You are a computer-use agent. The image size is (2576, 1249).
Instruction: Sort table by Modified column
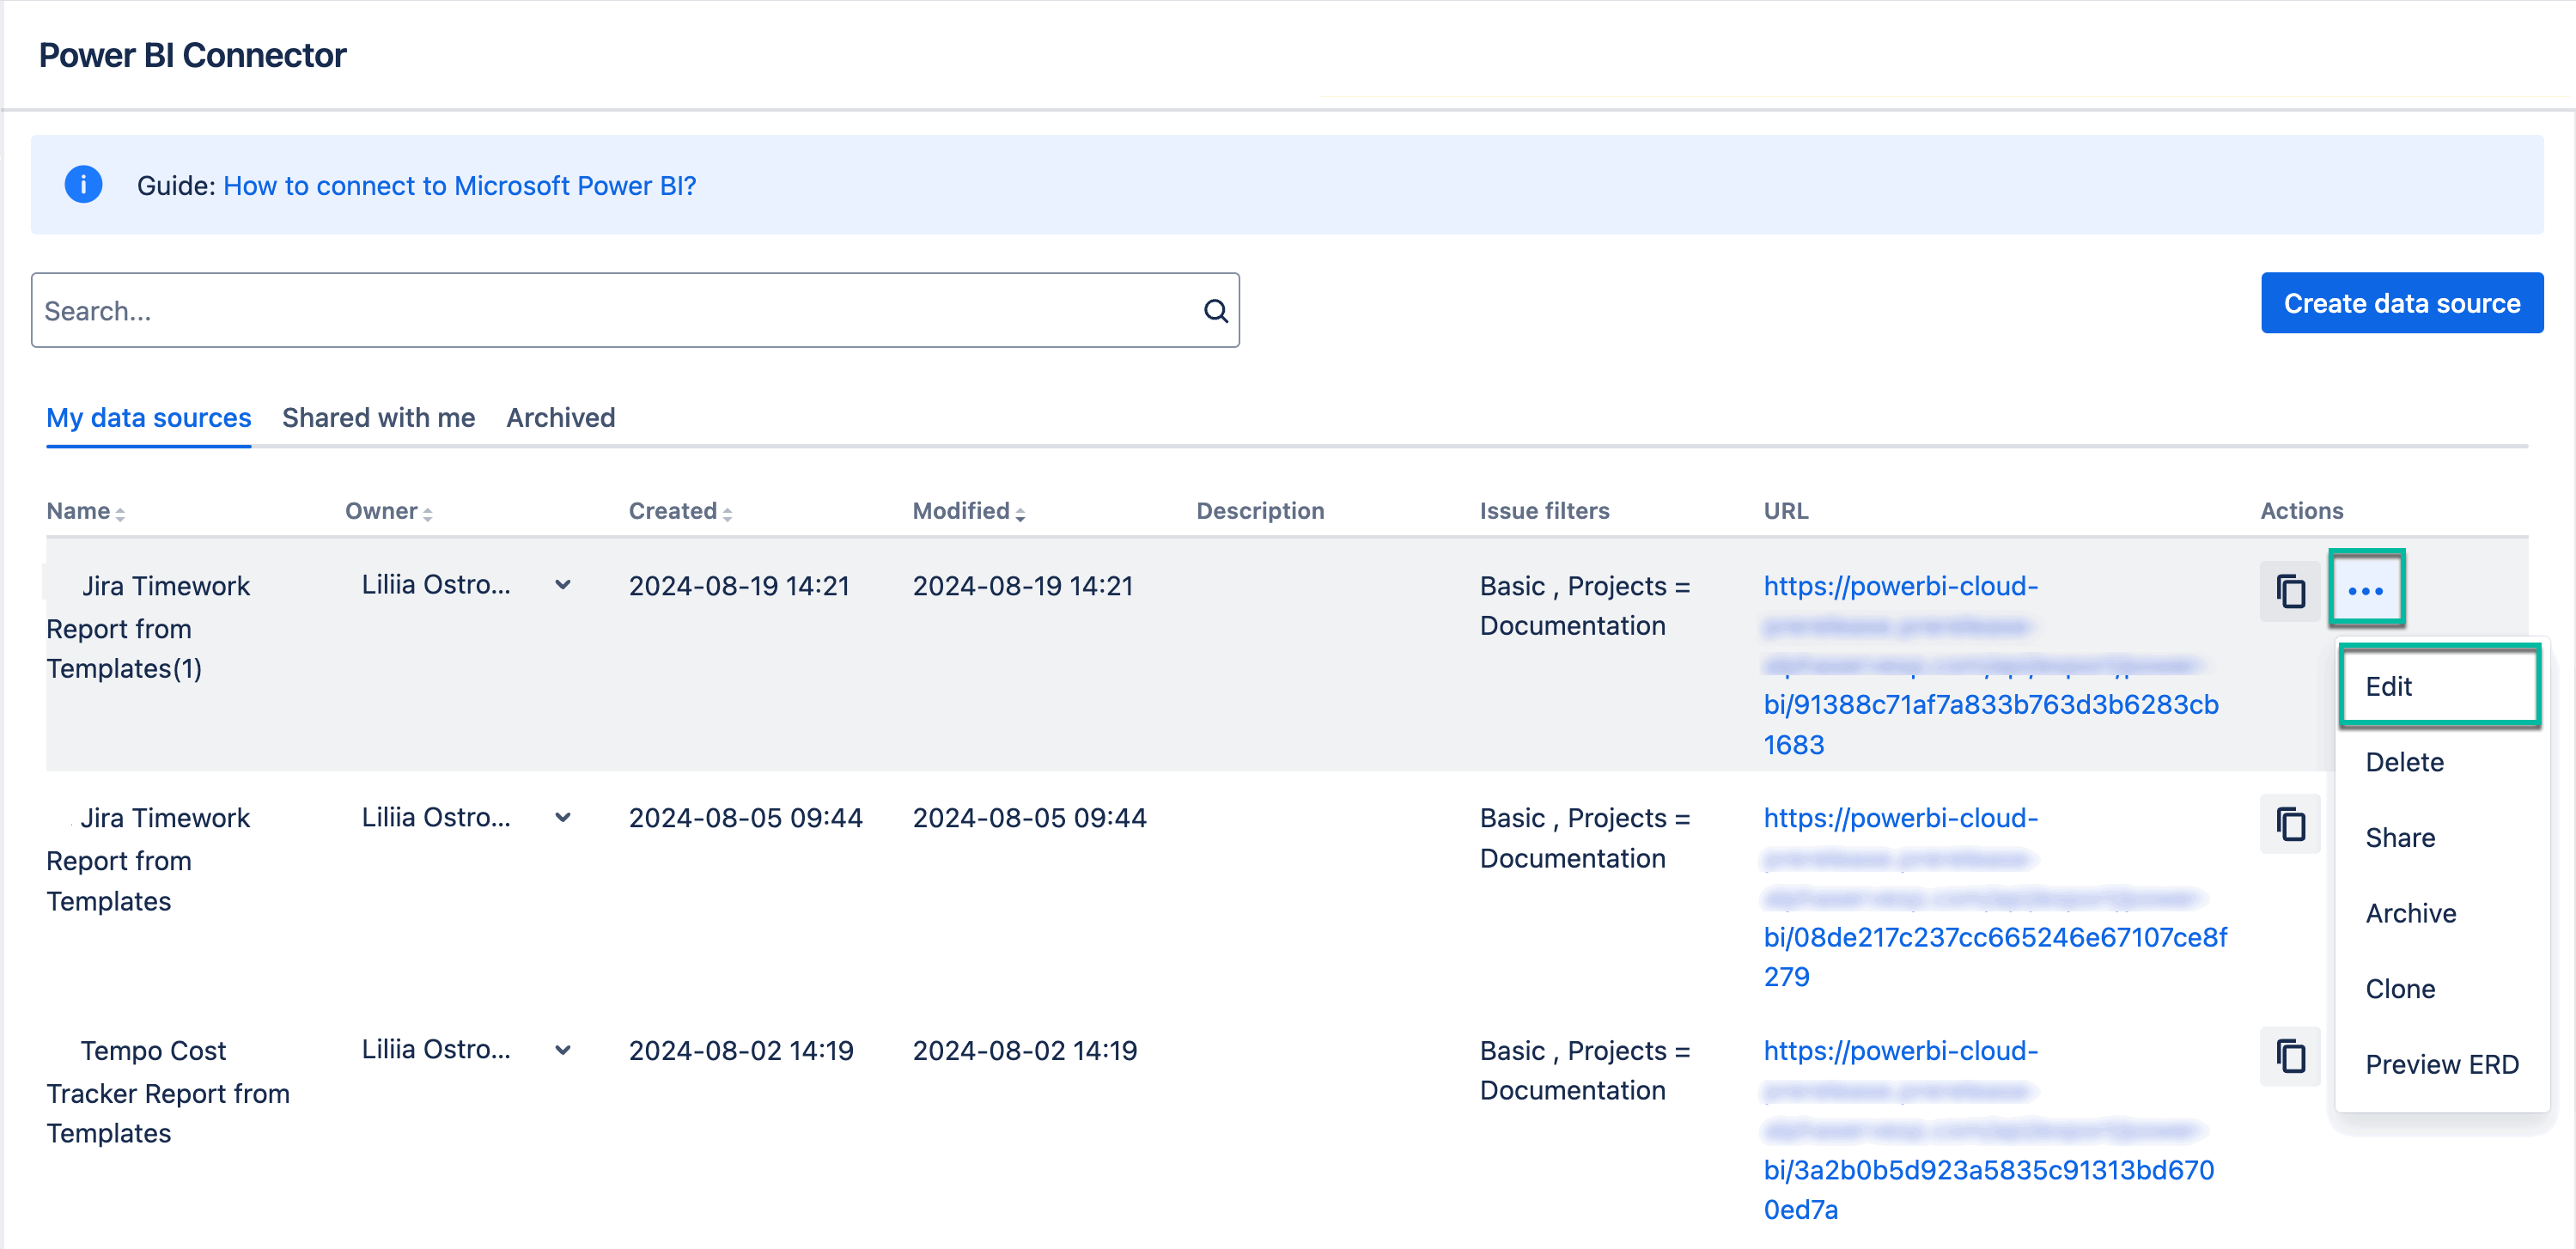pos(968,512)
